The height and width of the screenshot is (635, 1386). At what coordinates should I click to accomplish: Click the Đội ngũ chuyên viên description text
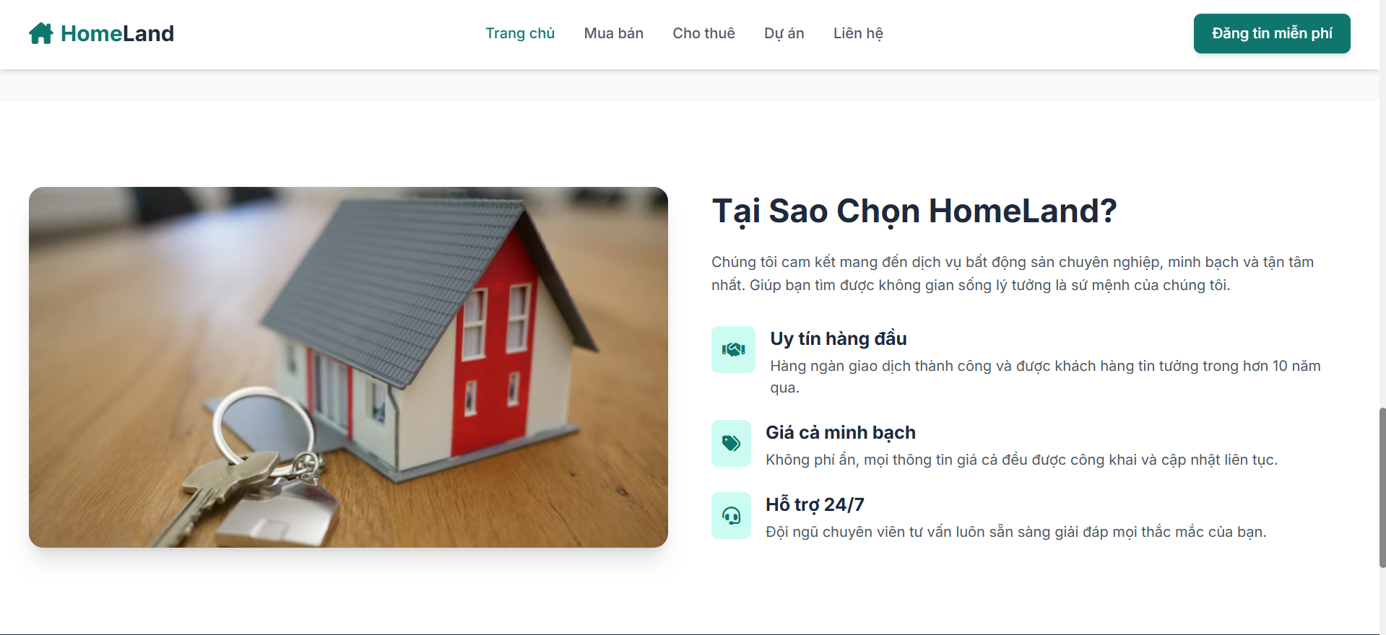tap(1015, 532)
